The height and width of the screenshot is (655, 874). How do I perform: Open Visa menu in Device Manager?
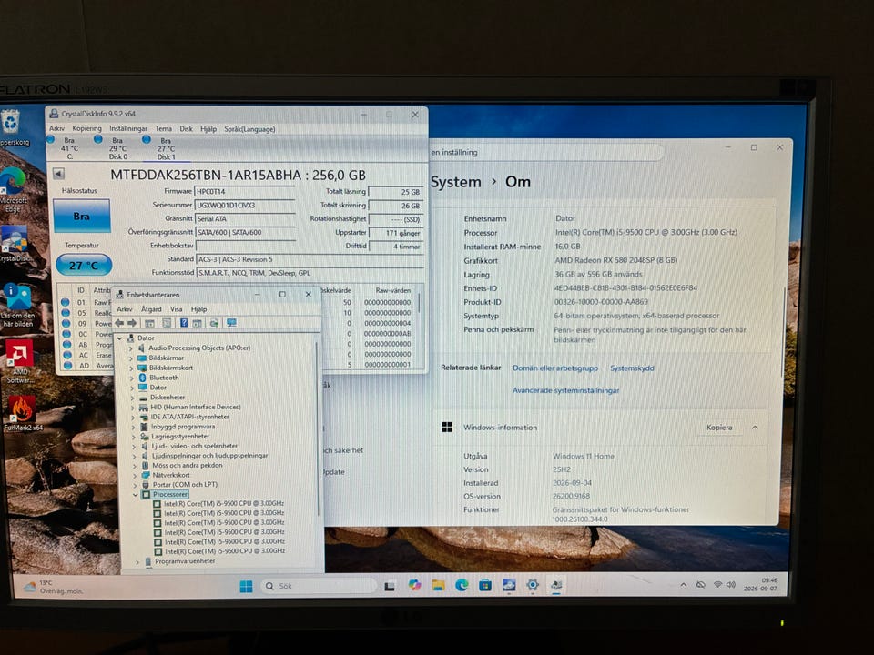point(176,309)
